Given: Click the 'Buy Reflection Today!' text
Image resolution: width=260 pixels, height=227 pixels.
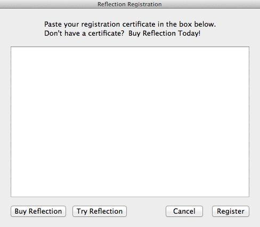Looking at the screenshot, I should (x=165, y=34).
